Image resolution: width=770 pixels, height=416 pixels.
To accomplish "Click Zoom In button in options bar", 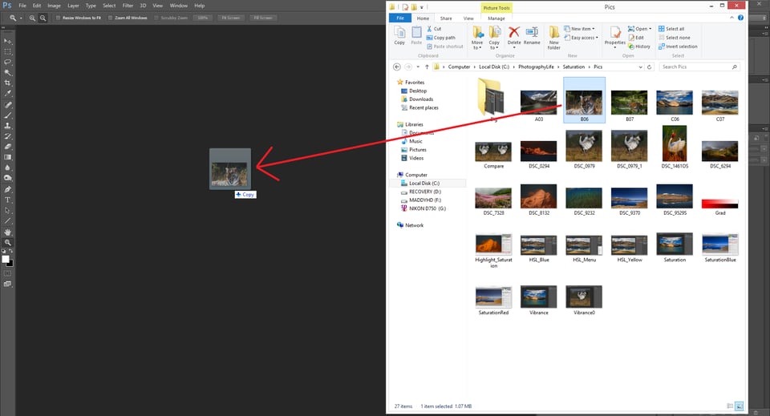I will tap(32, 18).
